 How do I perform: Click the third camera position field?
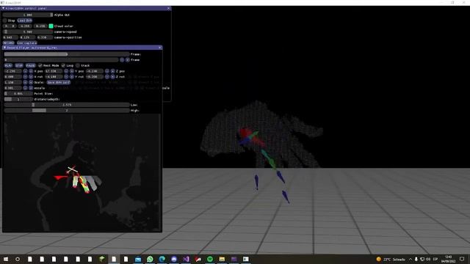[45, 37]
